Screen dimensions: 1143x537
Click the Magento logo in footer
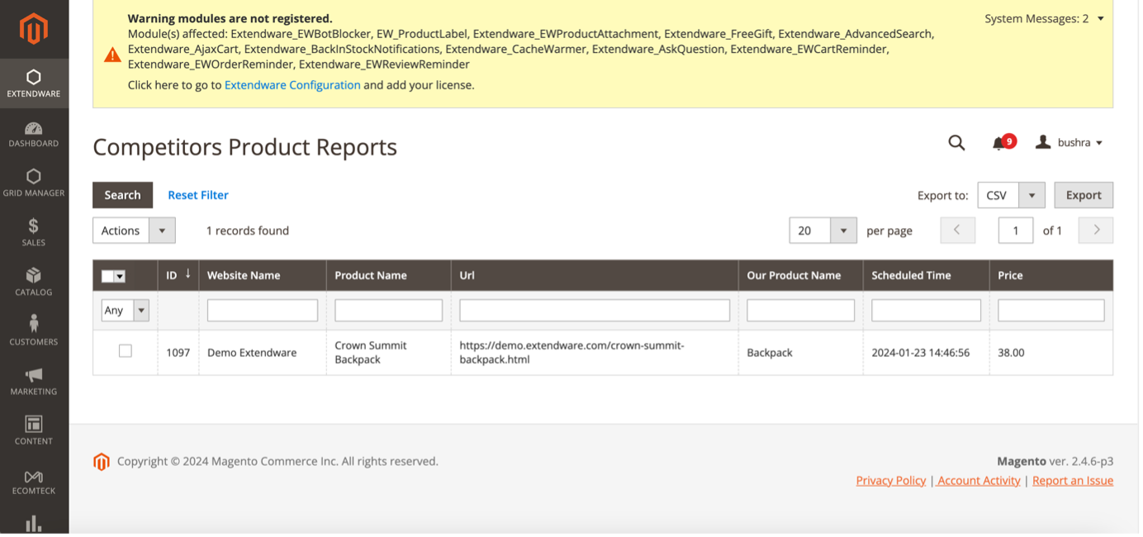[x=102, y=462]
